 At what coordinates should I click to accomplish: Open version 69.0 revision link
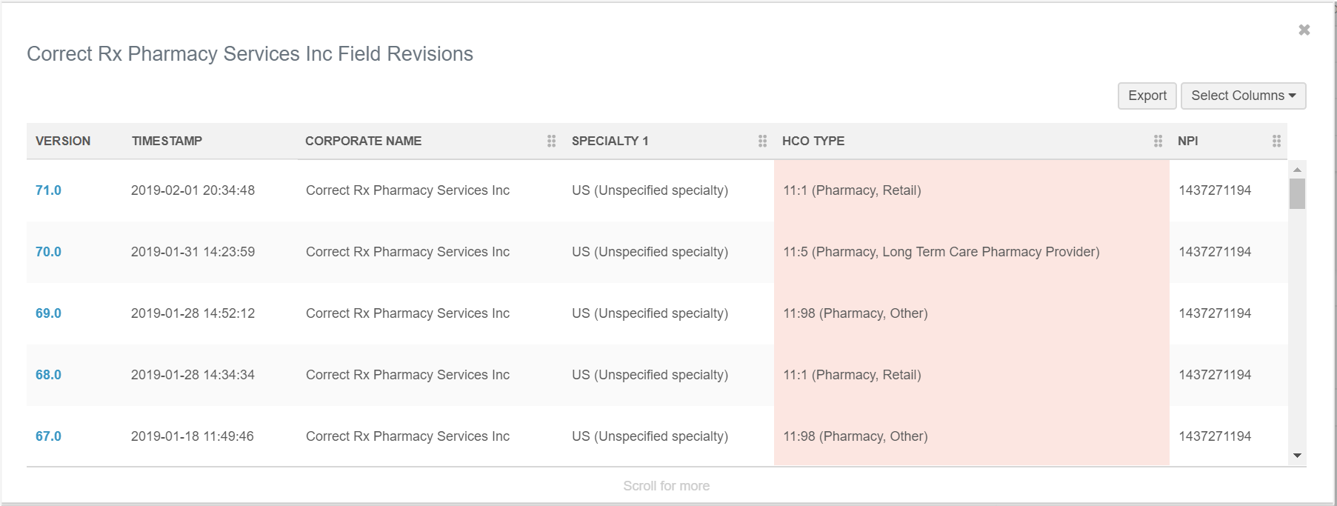click(48, 313)
